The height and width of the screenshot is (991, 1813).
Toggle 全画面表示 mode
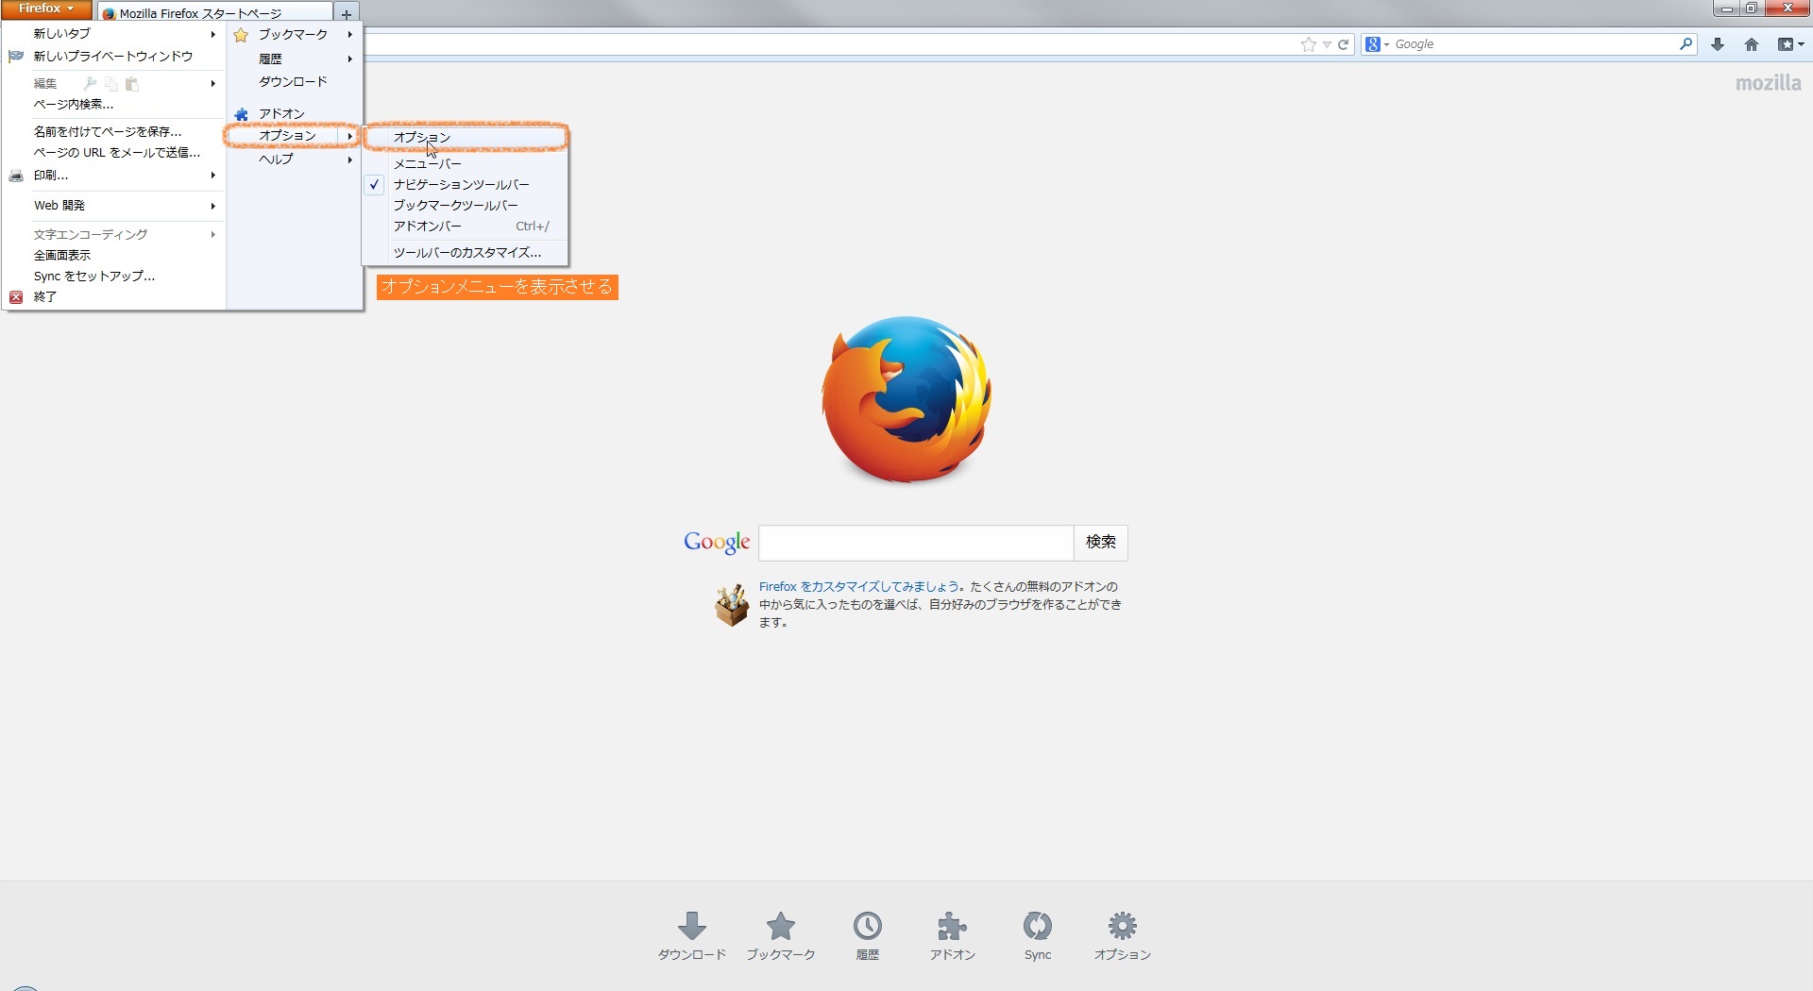point(113,256)
